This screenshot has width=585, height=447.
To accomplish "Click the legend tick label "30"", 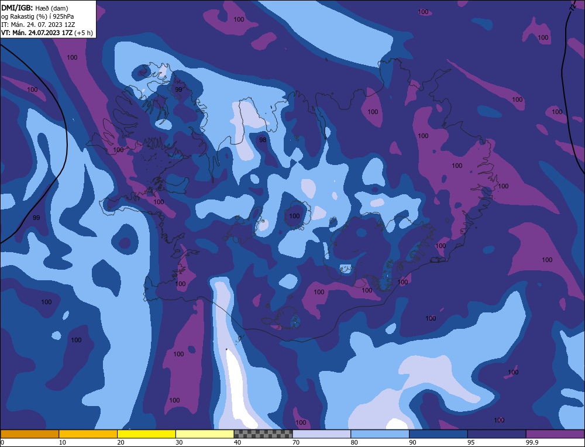I will pyautogui.click(x=179, y=442).
